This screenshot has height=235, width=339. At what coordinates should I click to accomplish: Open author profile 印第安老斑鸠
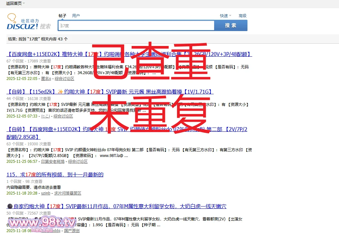pyautogui.click(x=52, y=162)
